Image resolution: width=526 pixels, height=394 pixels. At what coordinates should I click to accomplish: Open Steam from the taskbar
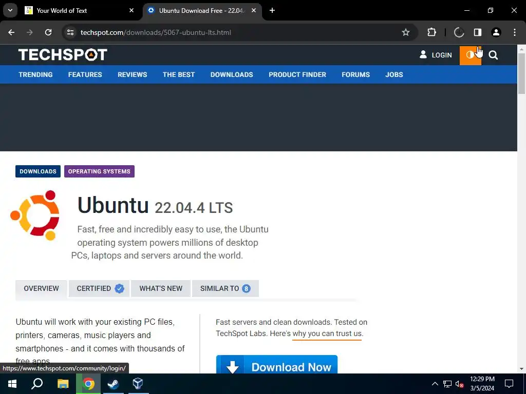114,384
